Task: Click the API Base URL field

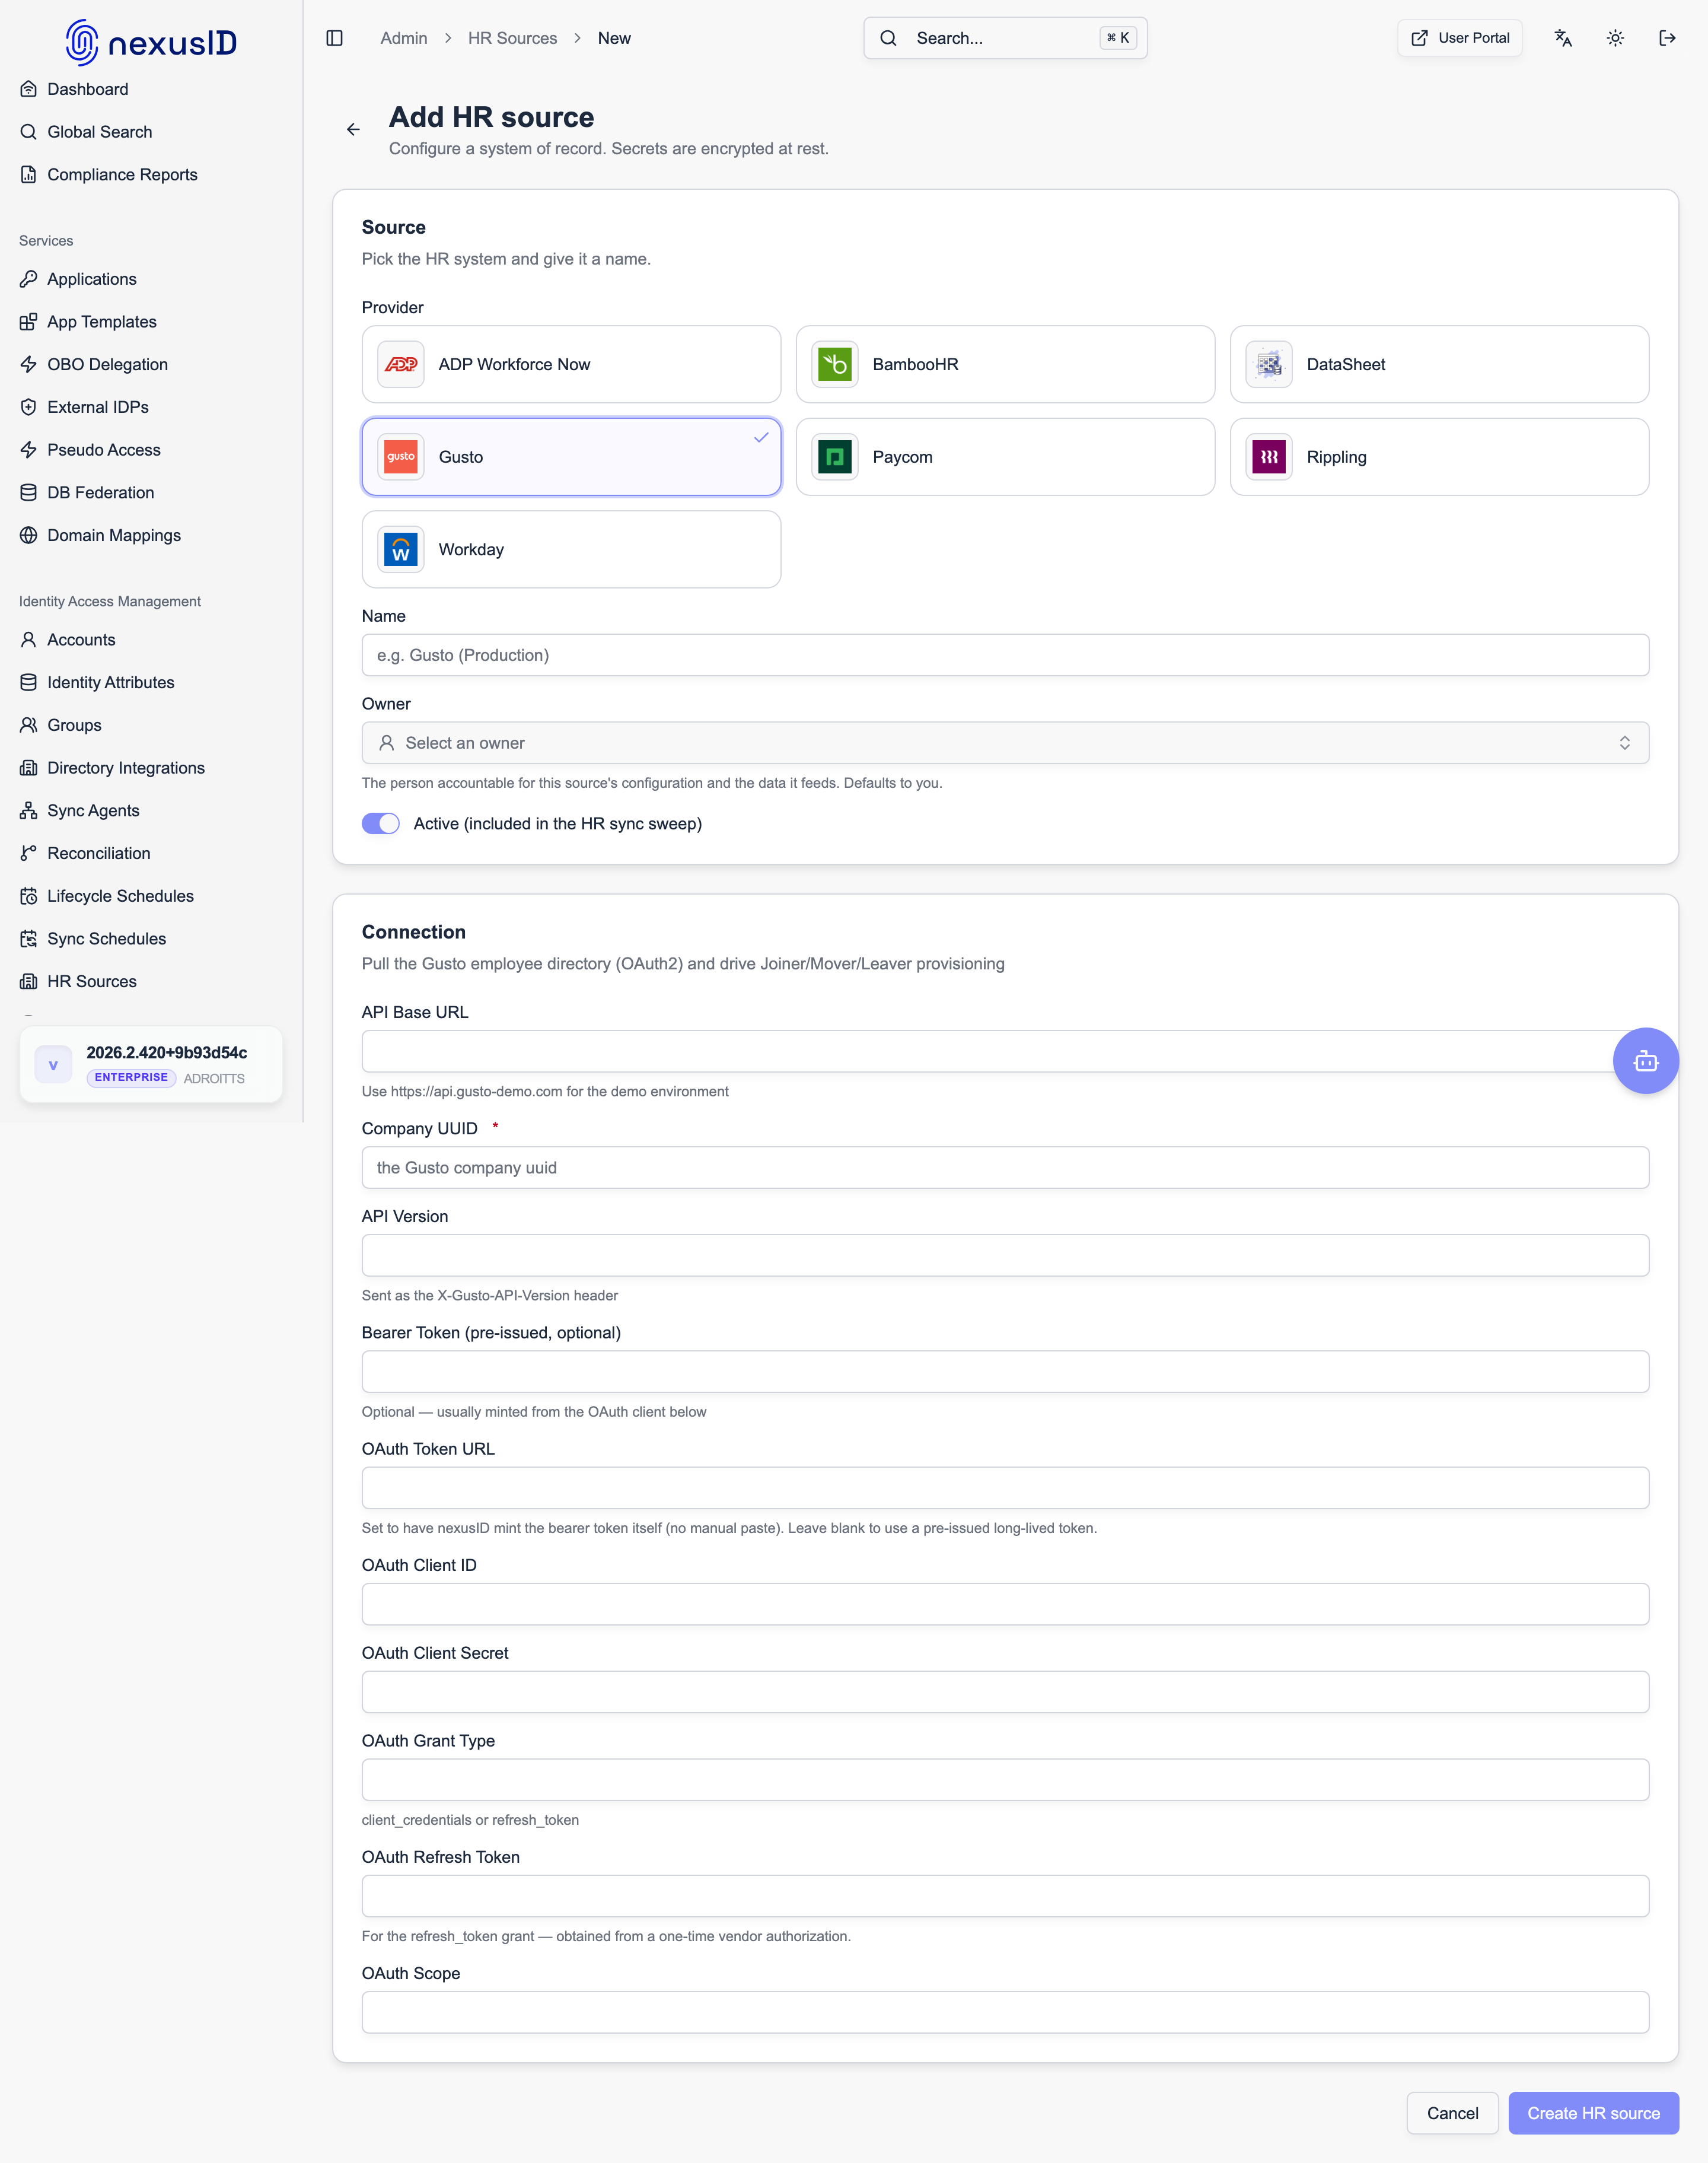Action: (x=1005, y=1051)
